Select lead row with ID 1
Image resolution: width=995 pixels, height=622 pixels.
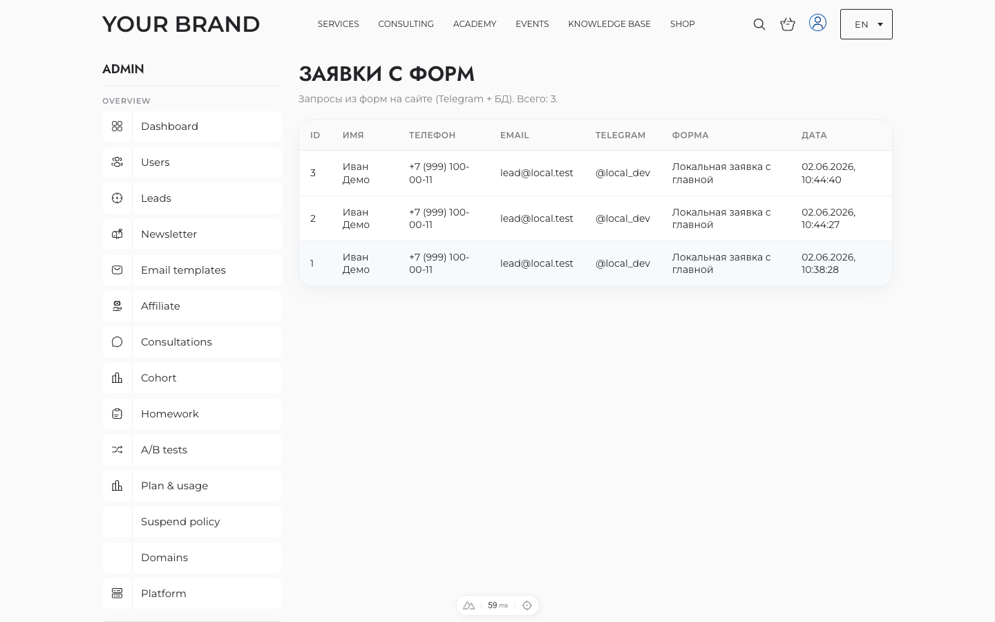click(x=596, y=263)
